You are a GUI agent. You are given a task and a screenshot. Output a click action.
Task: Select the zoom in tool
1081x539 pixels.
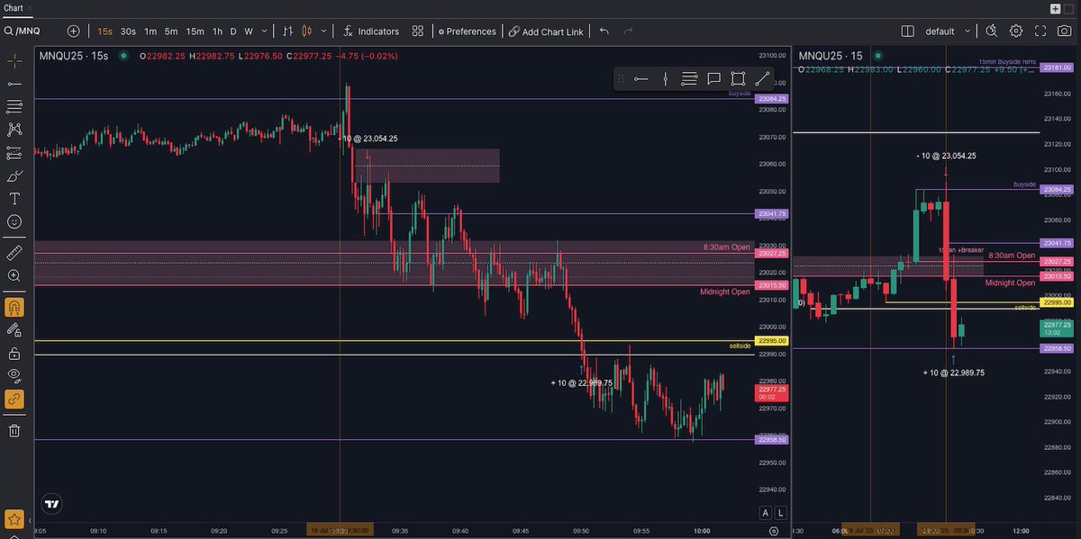14,275
